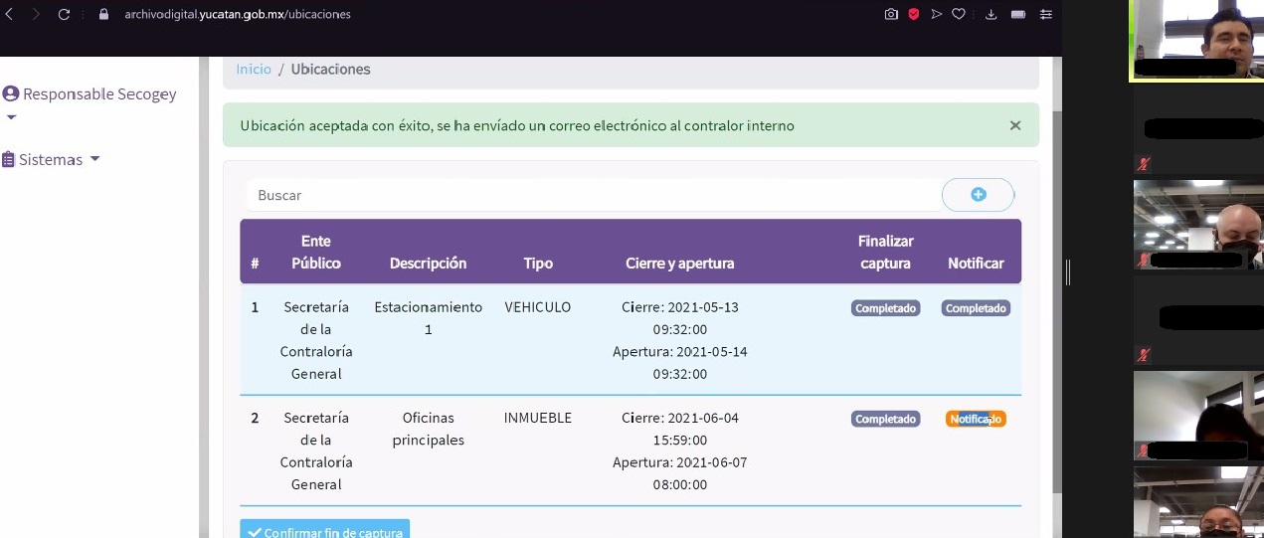The image size is (1264, 538).
Task: Select the top highlighted participant video thumbnail
Action: pos(1196,40)
